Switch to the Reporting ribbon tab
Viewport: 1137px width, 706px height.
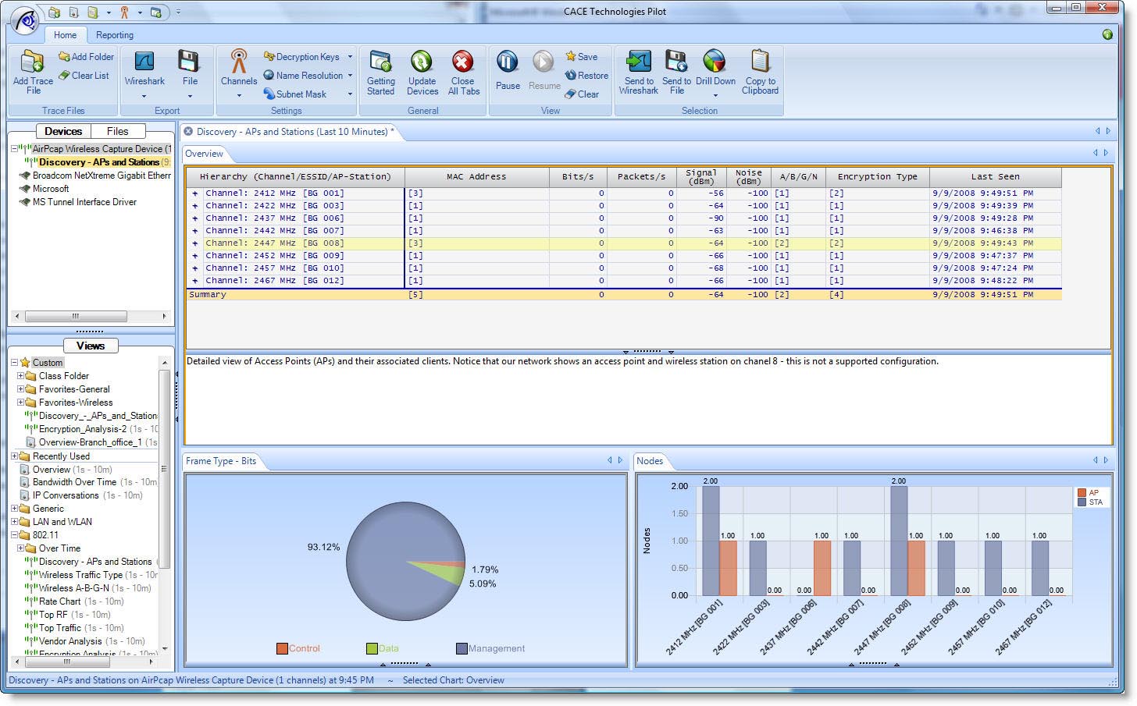pyautogui.click(x=115, y=35)
